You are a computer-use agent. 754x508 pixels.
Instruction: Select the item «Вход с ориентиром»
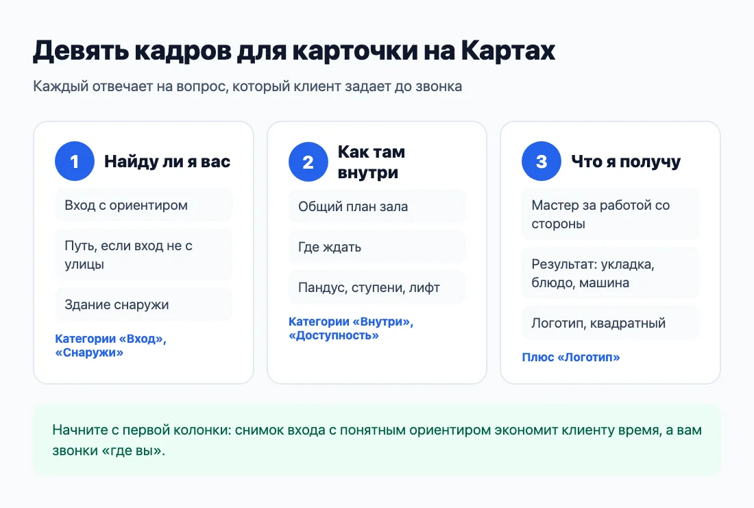click(x=144, y=205)
